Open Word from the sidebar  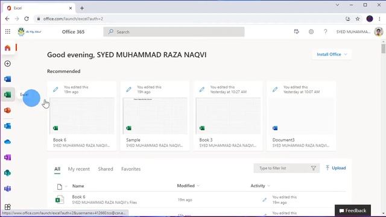pyautogui.click(x=8, y=79)
